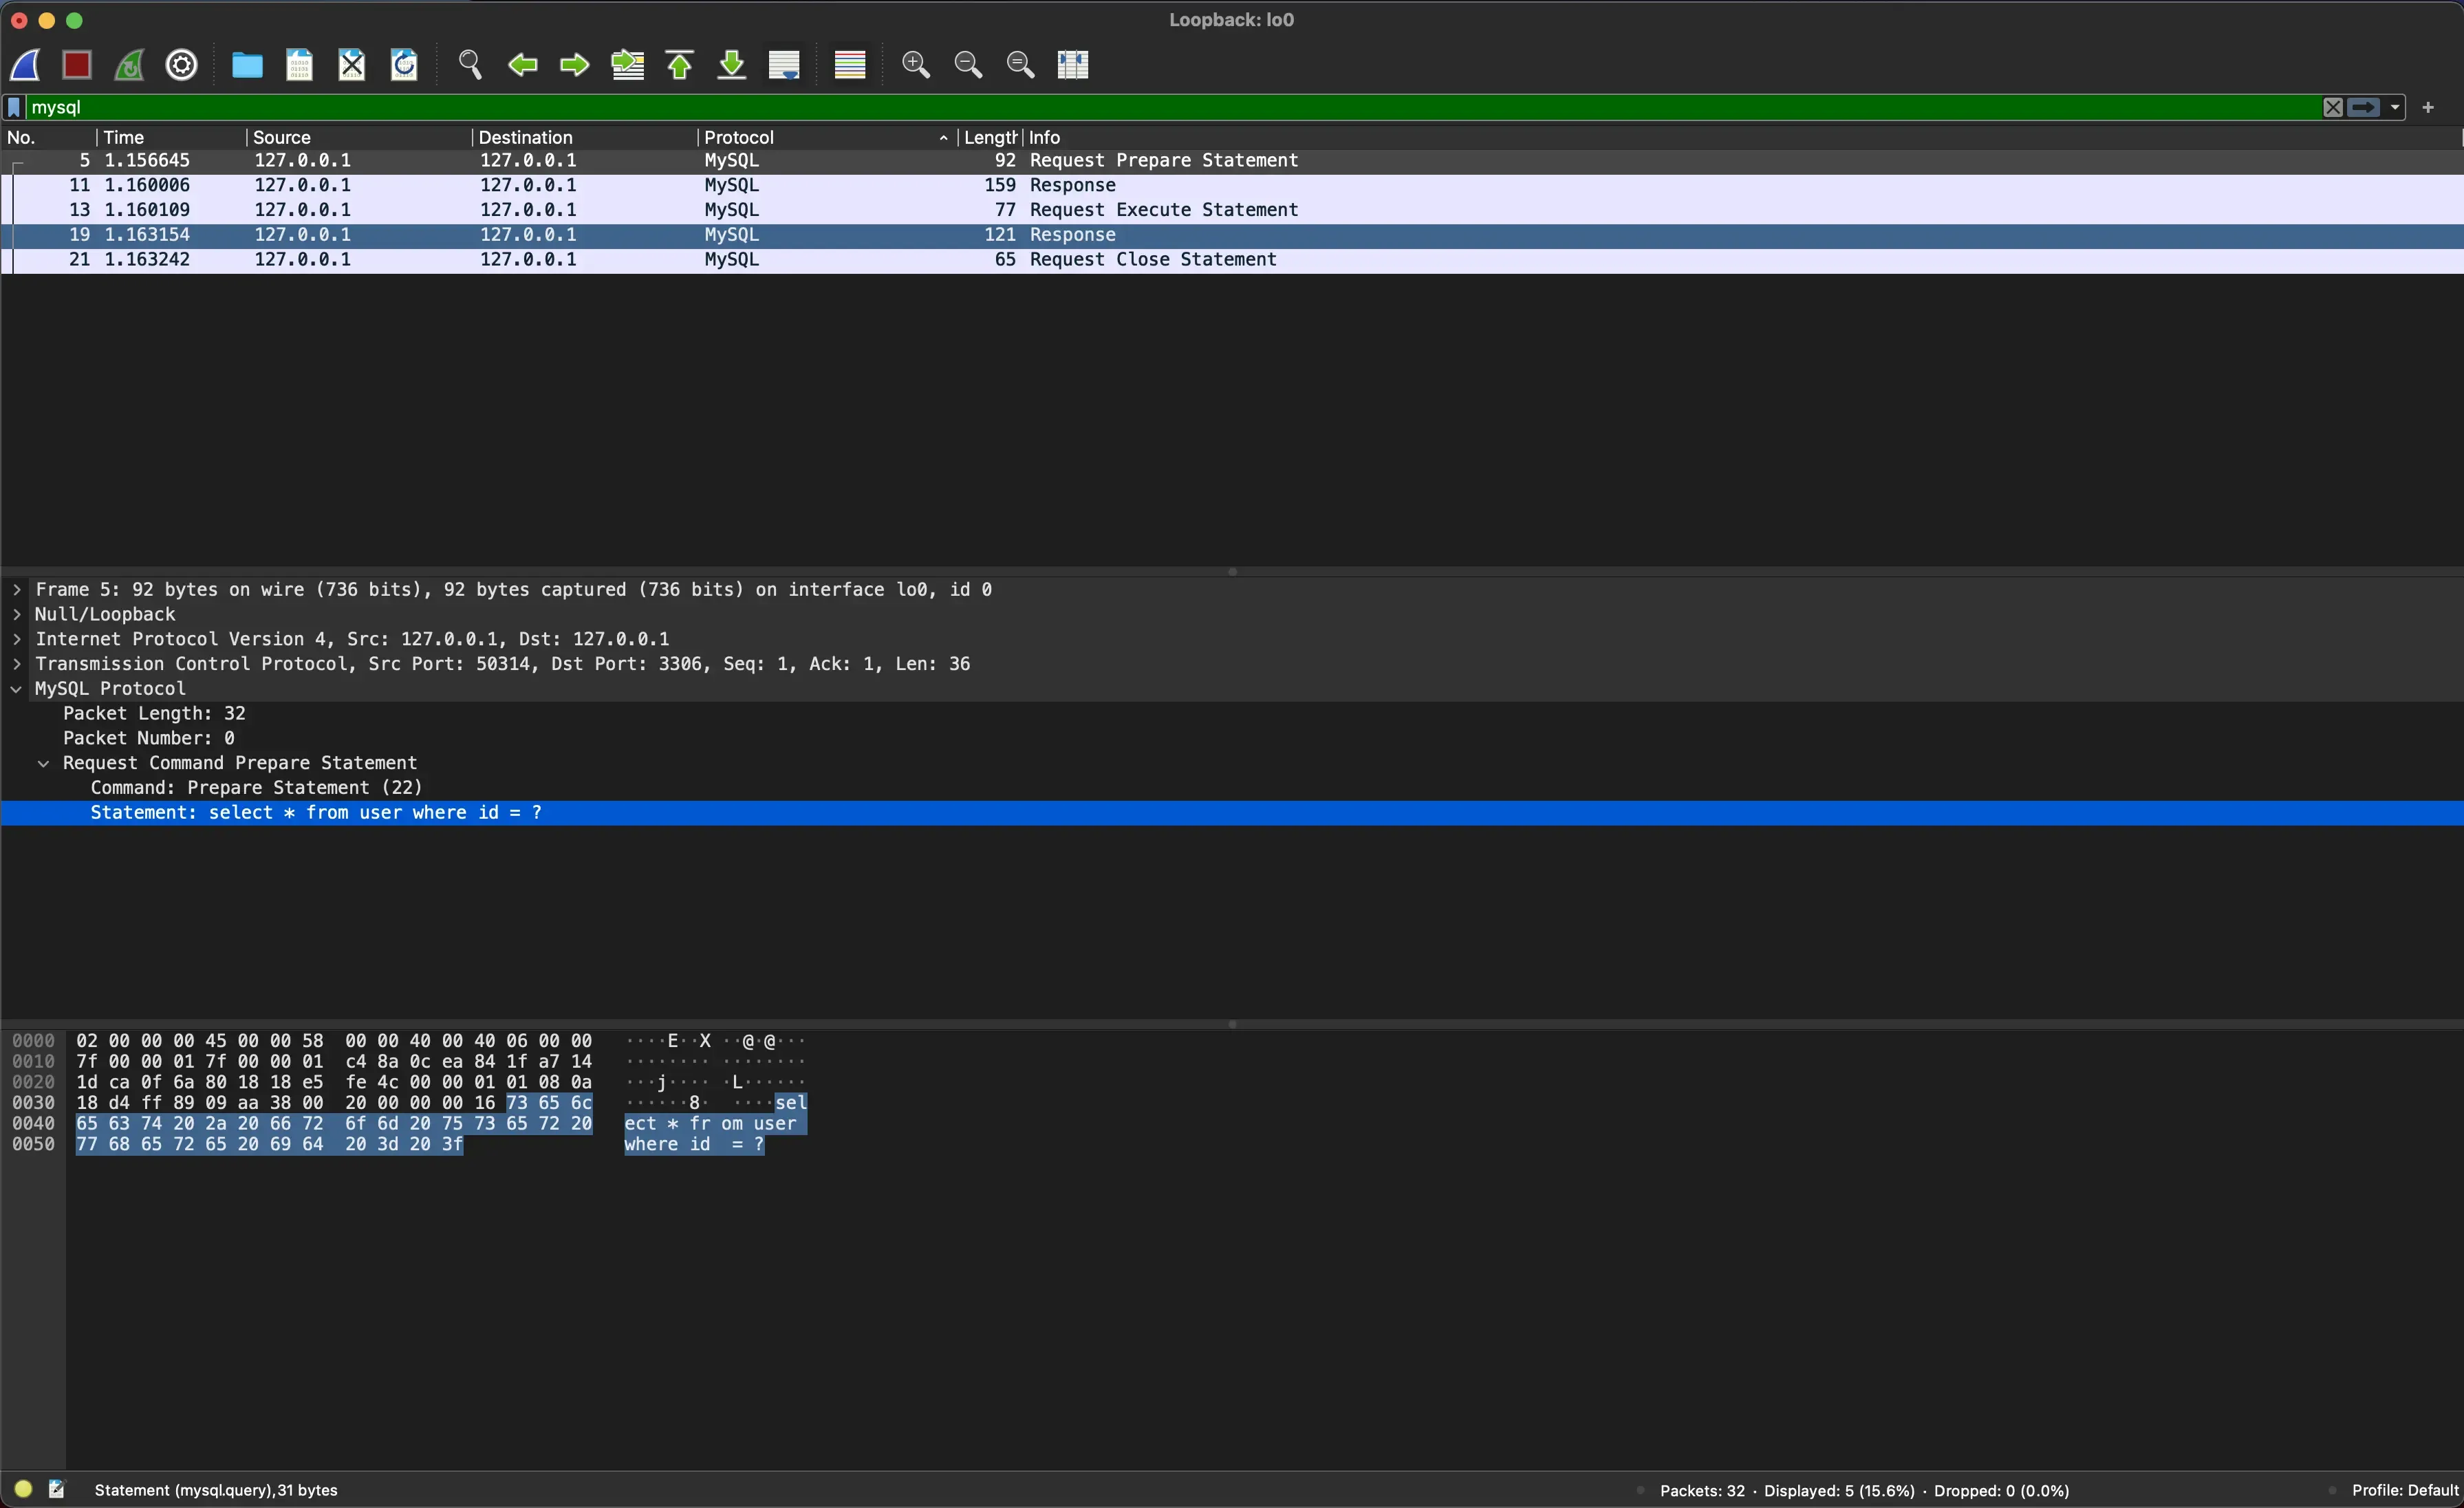Clear the mysql display filter
The width and height of the screenshot is (2464, 1508).
coord(2332,107)
